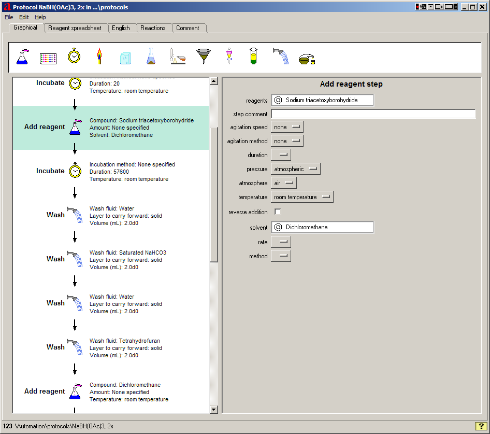Click faucet icon of Saturated NaHCO3 wash
The width and height of the screenshot is (490, 434).
(75, 259)
